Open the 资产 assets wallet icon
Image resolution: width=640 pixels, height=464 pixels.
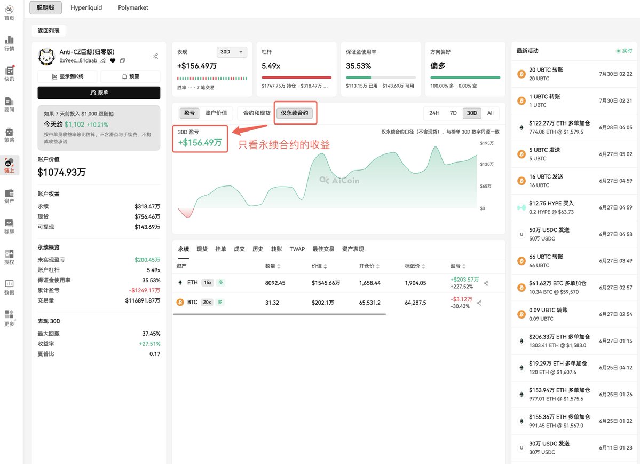tap(9, 196)
